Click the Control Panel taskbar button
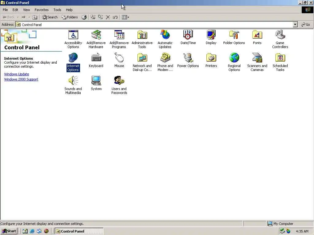The width and height of the screenshot is (314, 235). pyautogui.click(x=79, y=231)
